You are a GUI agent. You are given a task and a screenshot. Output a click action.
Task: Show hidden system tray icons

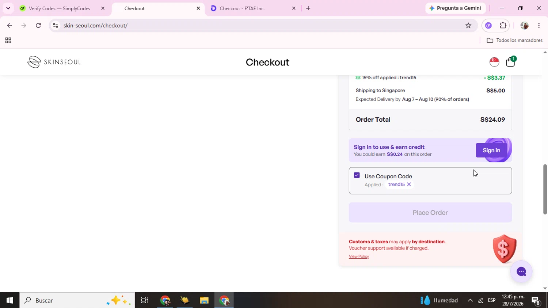470,300
